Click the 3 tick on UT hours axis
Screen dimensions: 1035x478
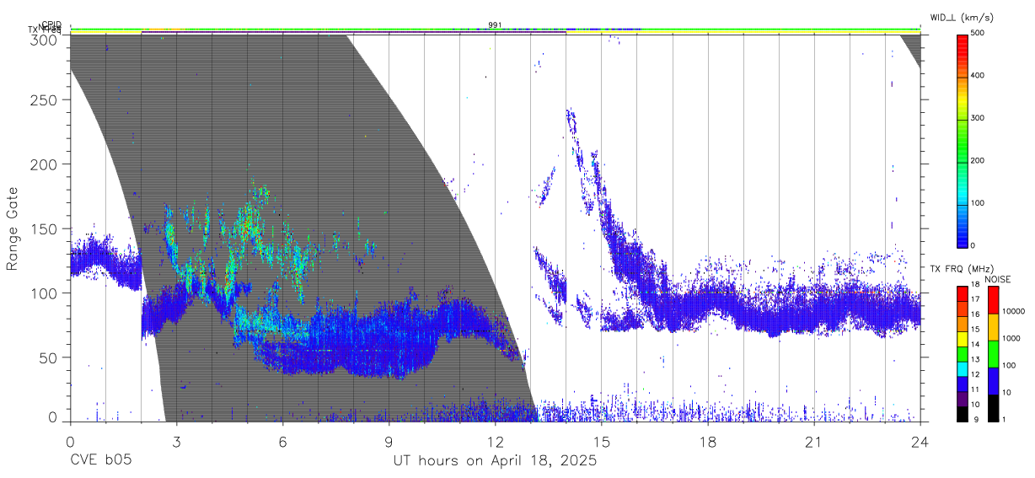point(176,442)
